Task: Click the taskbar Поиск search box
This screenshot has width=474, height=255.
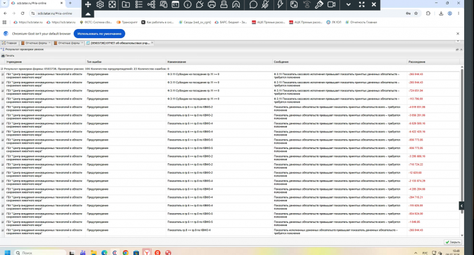Action: 40,253
